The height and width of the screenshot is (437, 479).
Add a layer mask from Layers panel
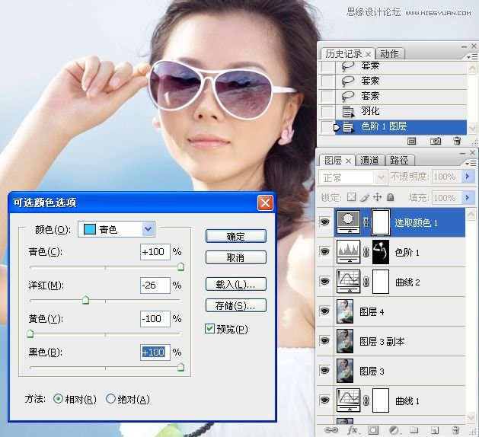pos(374,430)
